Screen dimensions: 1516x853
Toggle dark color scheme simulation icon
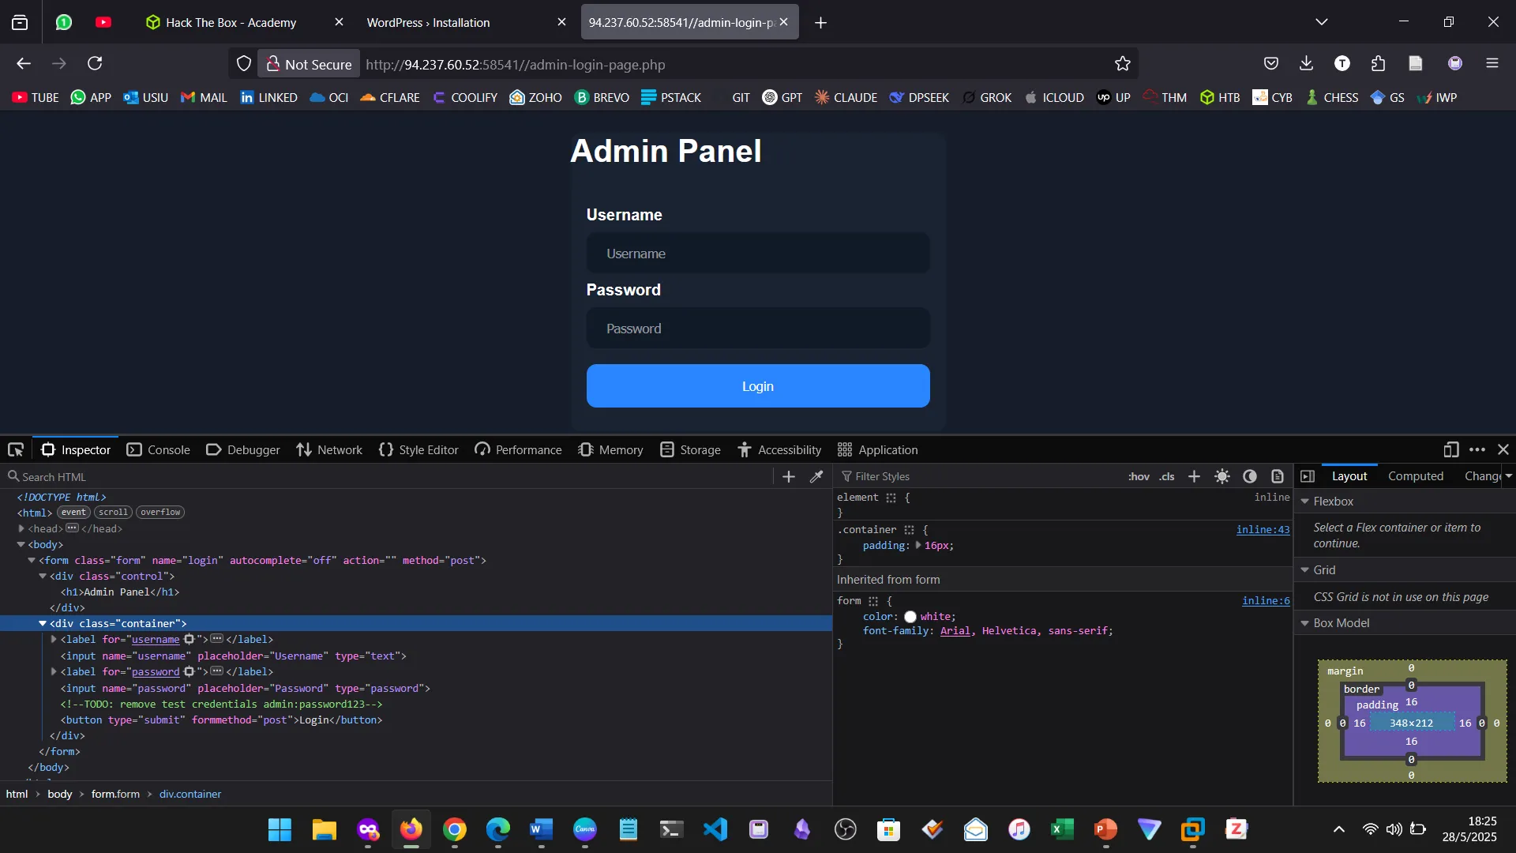pyautogui.click(x=1250, y=476)
